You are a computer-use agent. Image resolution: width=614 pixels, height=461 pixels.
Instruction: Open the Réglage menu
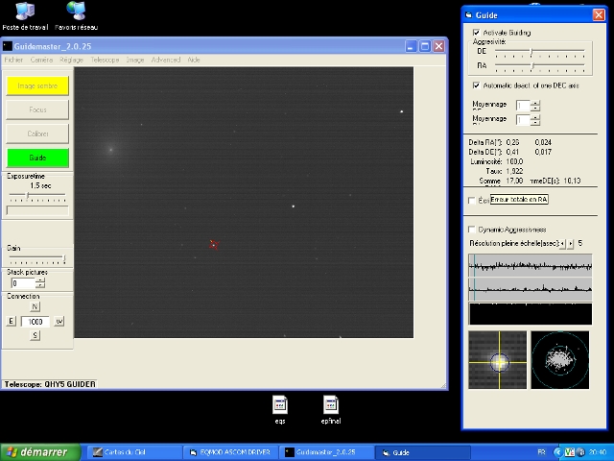(71, 60)
